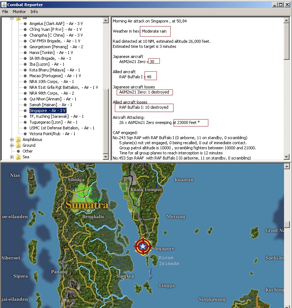Viewport: 292px width, 308px height.
Task: Click bullet icon beside Macao [Portugese]
Action: 25,76
